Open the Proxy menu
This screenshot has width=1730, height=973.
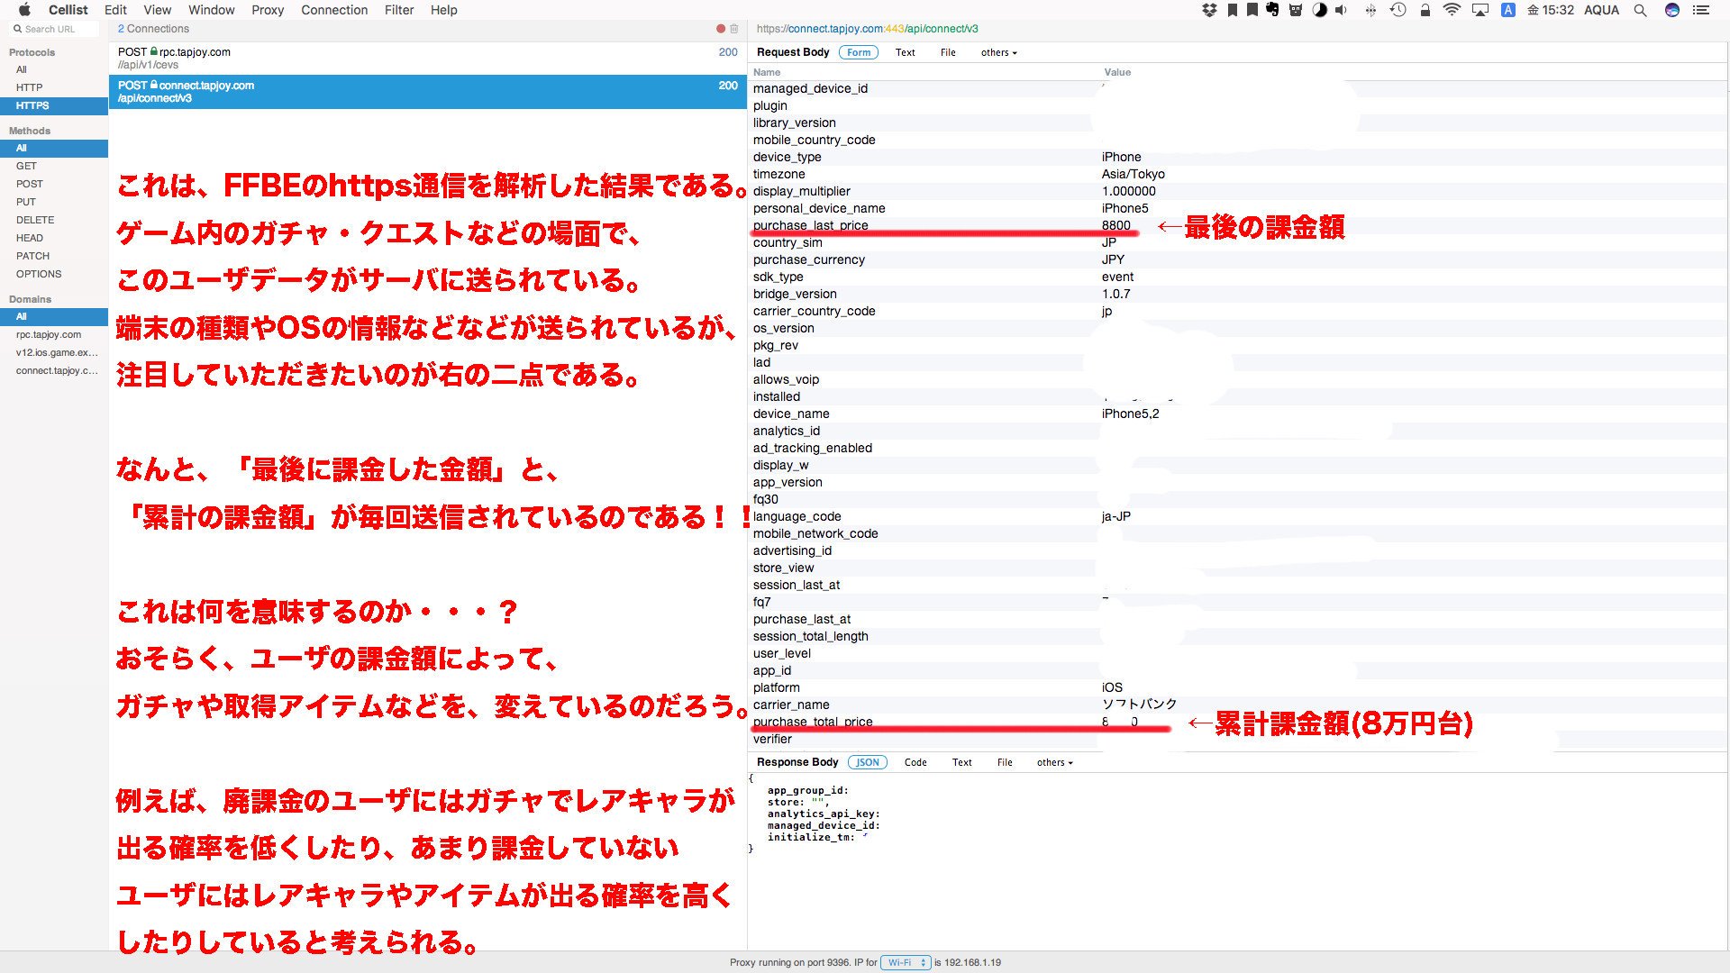click(268, 10)
